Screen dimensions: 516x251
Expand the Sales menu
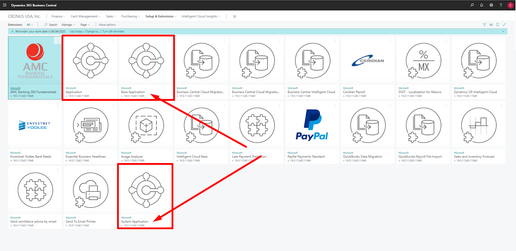pyautogui.click(x=111, y=16)
